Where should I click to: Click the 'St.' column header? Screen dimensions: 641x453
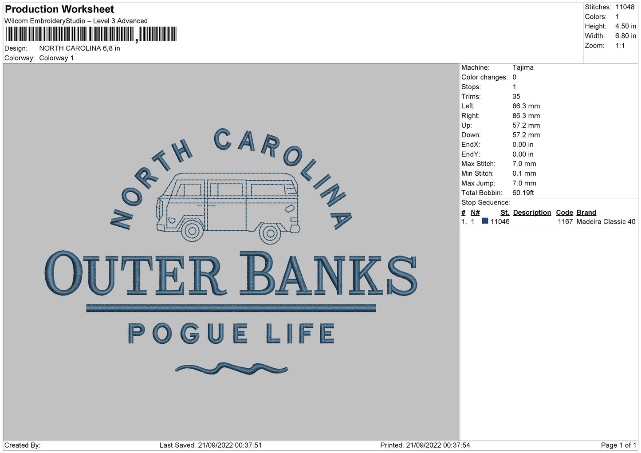505,213
